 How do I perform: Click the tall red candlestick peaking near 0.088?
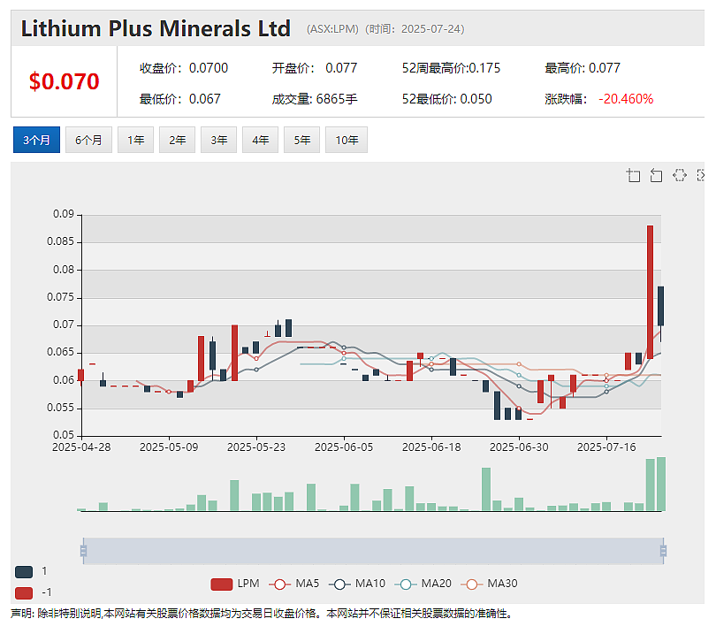point(651,292)
